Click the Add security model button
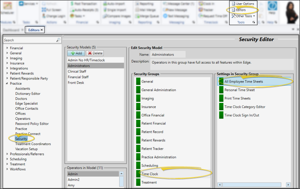This screenshot has width=300, height=189. (x=76, y=53)
